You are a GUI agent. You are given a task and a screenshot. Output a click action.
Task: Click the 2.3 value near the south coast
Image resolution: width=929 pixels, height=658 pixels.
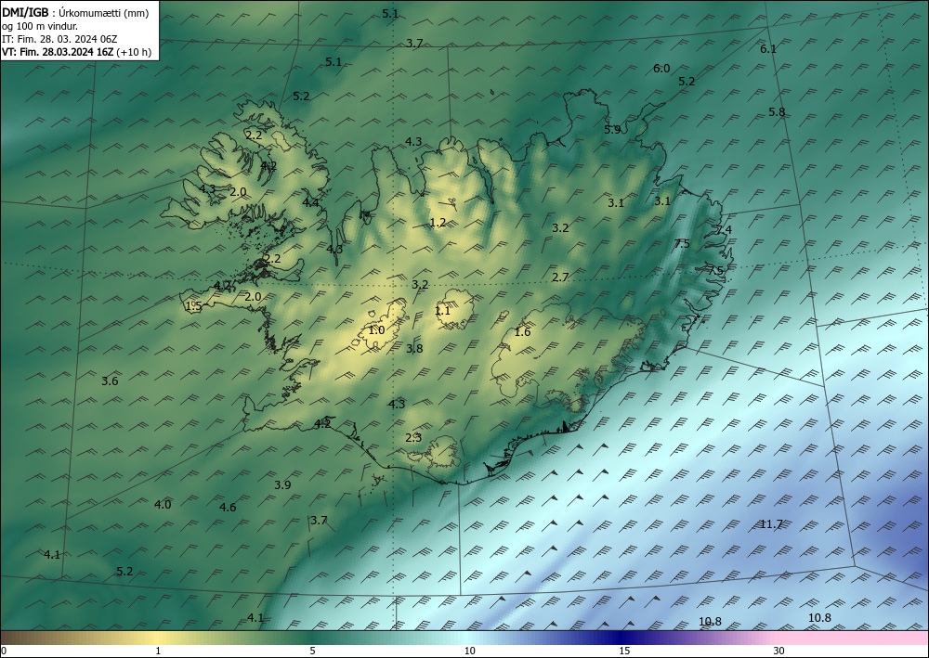point(413,438)
